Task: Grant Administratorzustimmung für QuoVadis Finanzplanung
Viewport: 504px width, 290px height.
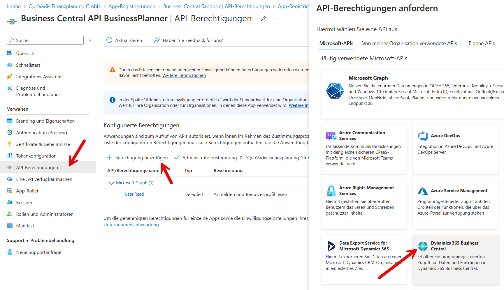Action: point(241,158)
